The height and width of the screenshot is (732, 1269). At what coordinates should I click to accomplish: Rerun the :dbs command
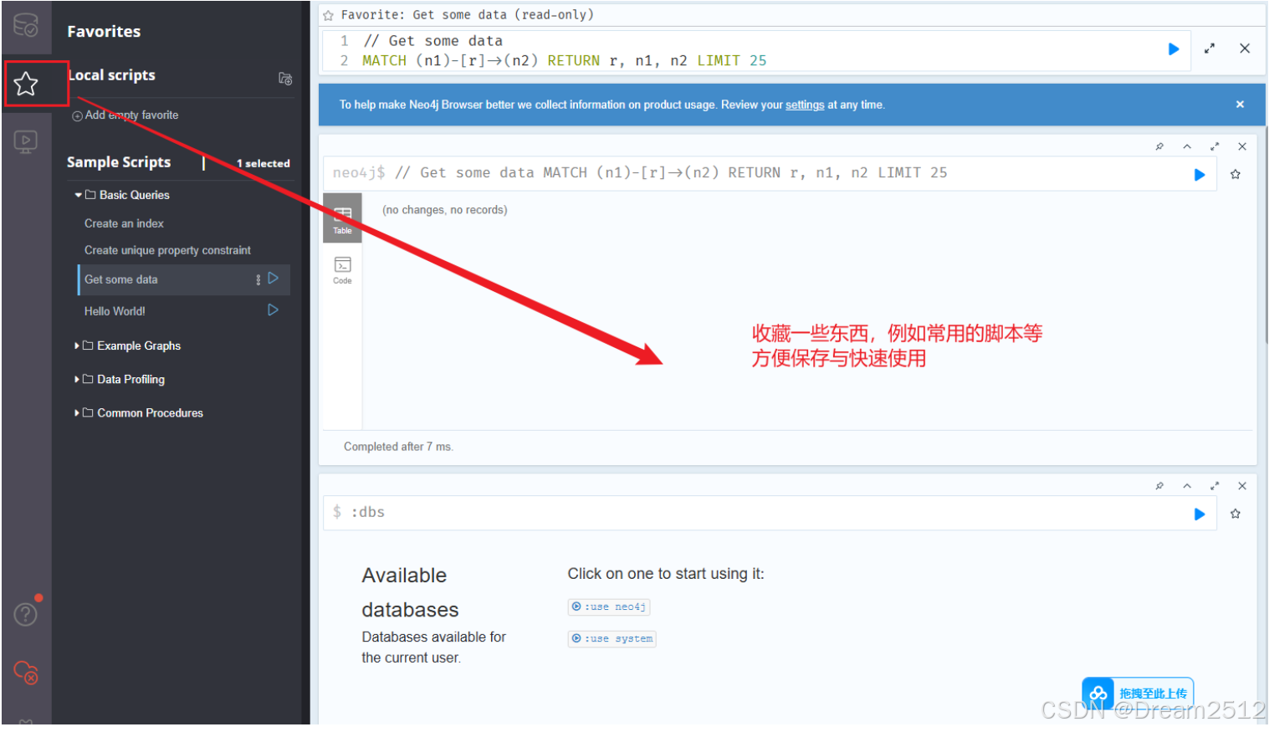pos(1200,514)
